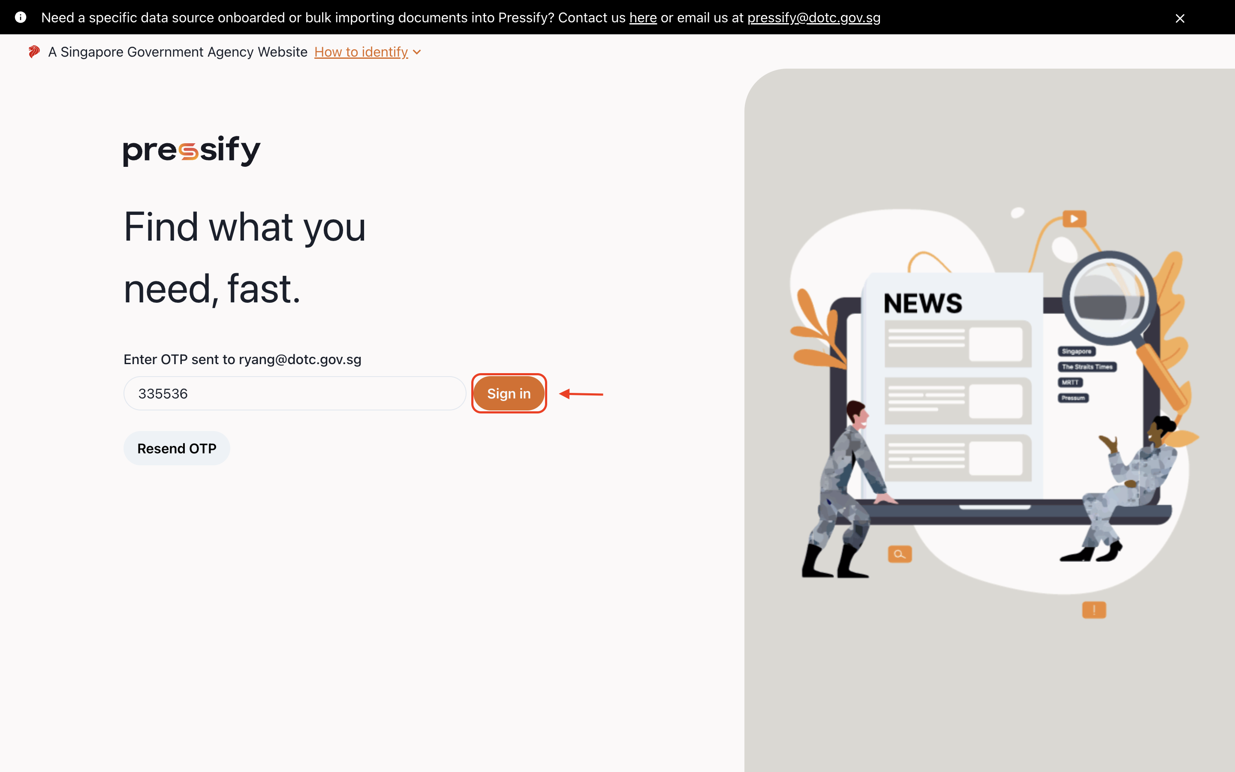This screenshot has height=772, width=1235.
Task: Click the magnifying glass illustration icon
Action: pyautogui.click(x=1108, y=299)
